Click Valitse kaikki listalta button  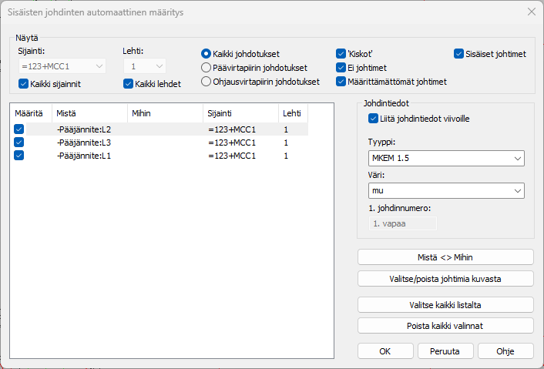pos(445,305)
